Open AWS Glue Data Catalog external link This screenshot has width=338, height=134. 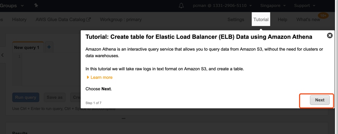point(63,20)
